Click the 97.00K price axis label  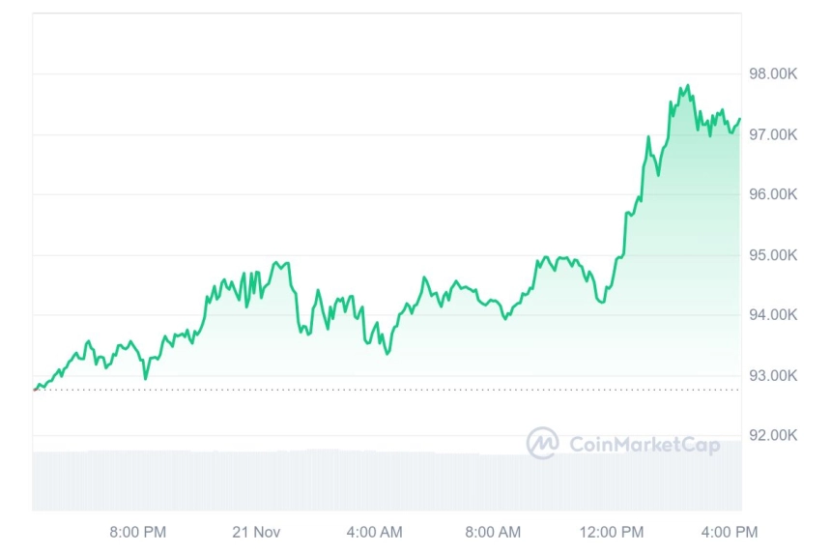coord(773,134)
